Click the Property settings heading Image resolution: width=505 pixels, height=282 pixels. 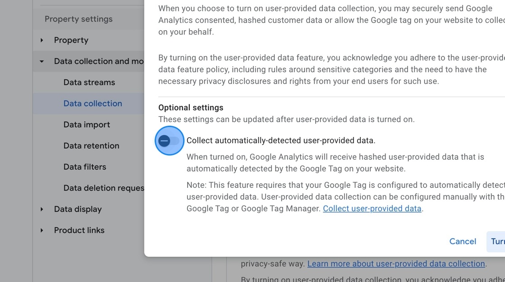click(x=78, y=19)
